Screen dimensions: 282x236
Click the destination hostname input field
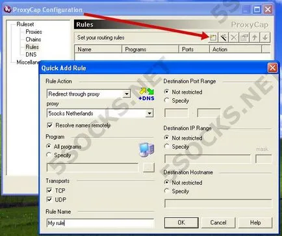(x=218, y=203)
